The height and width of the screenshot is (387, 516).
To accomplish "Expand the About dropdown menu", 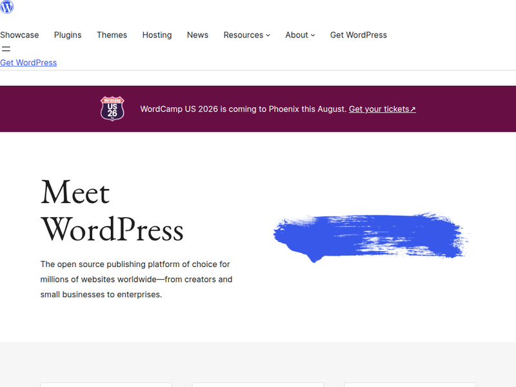I will click(x=300, y=35).
